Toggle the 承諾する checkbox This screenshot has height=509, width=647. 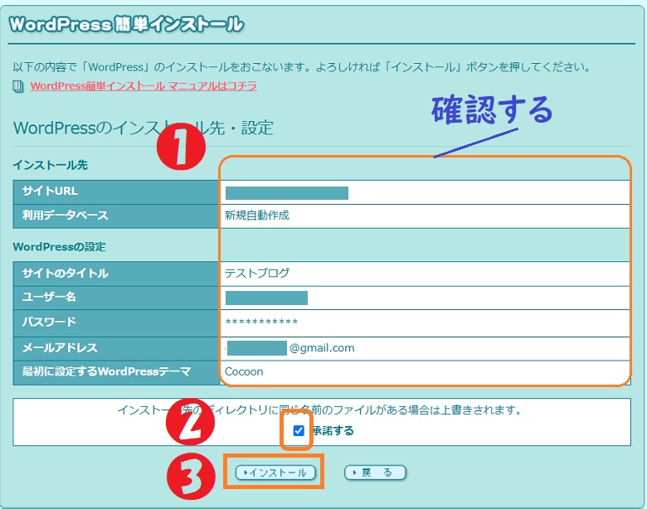pos(299,430)
